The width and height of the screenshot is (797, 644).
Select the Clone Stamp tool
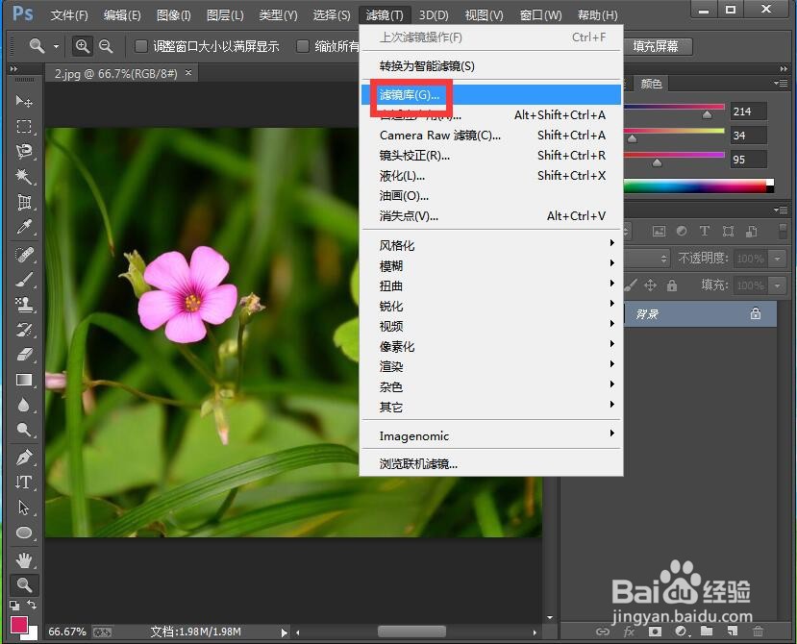(x=24, y=304)
